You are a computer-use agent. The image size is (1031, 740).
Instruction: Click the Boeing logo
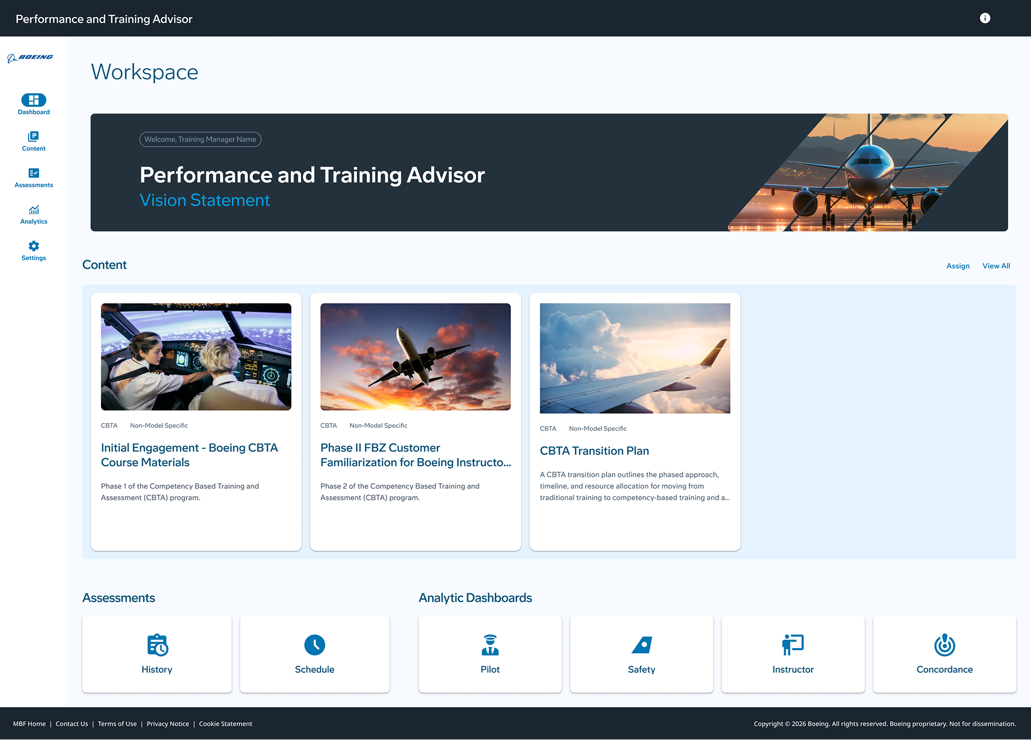[x=30, y=58]
